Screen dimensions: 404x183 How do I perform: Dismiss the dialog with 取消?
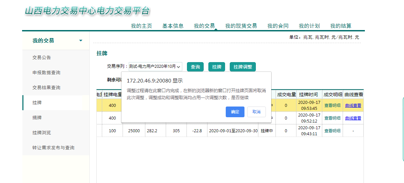point(256,112)
